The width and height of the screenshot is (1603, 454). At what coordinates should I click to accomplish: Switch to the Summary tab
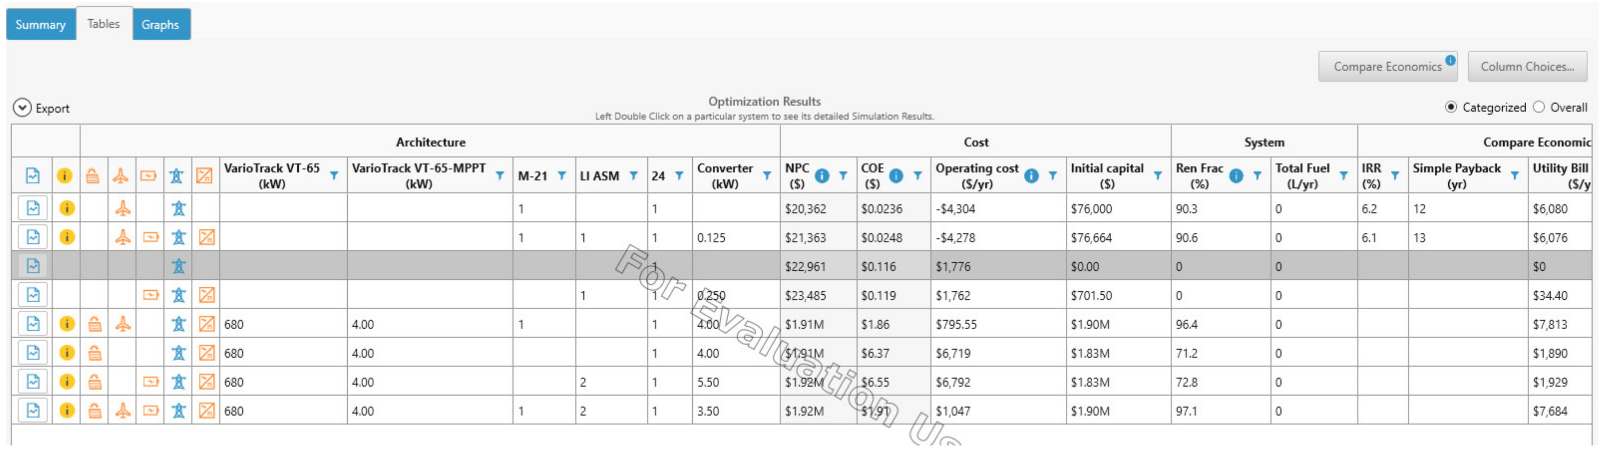[x=40, y=24]
